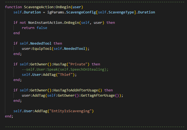
Task: Click self.NeededTool in the if condition
Action: (x=35, y=43)
